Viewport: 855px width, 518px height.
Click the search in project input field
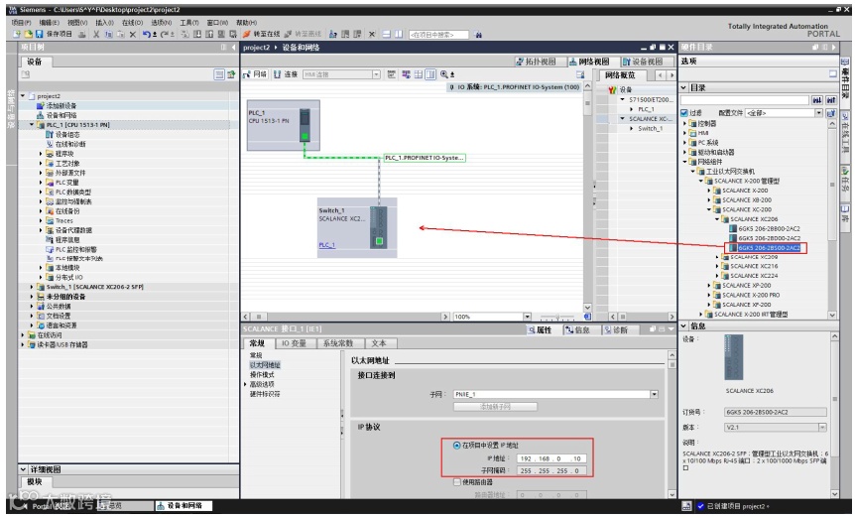click(x=438, y=35)
